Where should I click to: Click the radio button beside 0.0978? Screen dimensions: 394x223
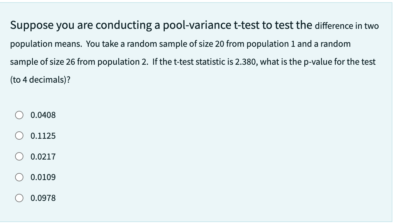pos(19,198)
